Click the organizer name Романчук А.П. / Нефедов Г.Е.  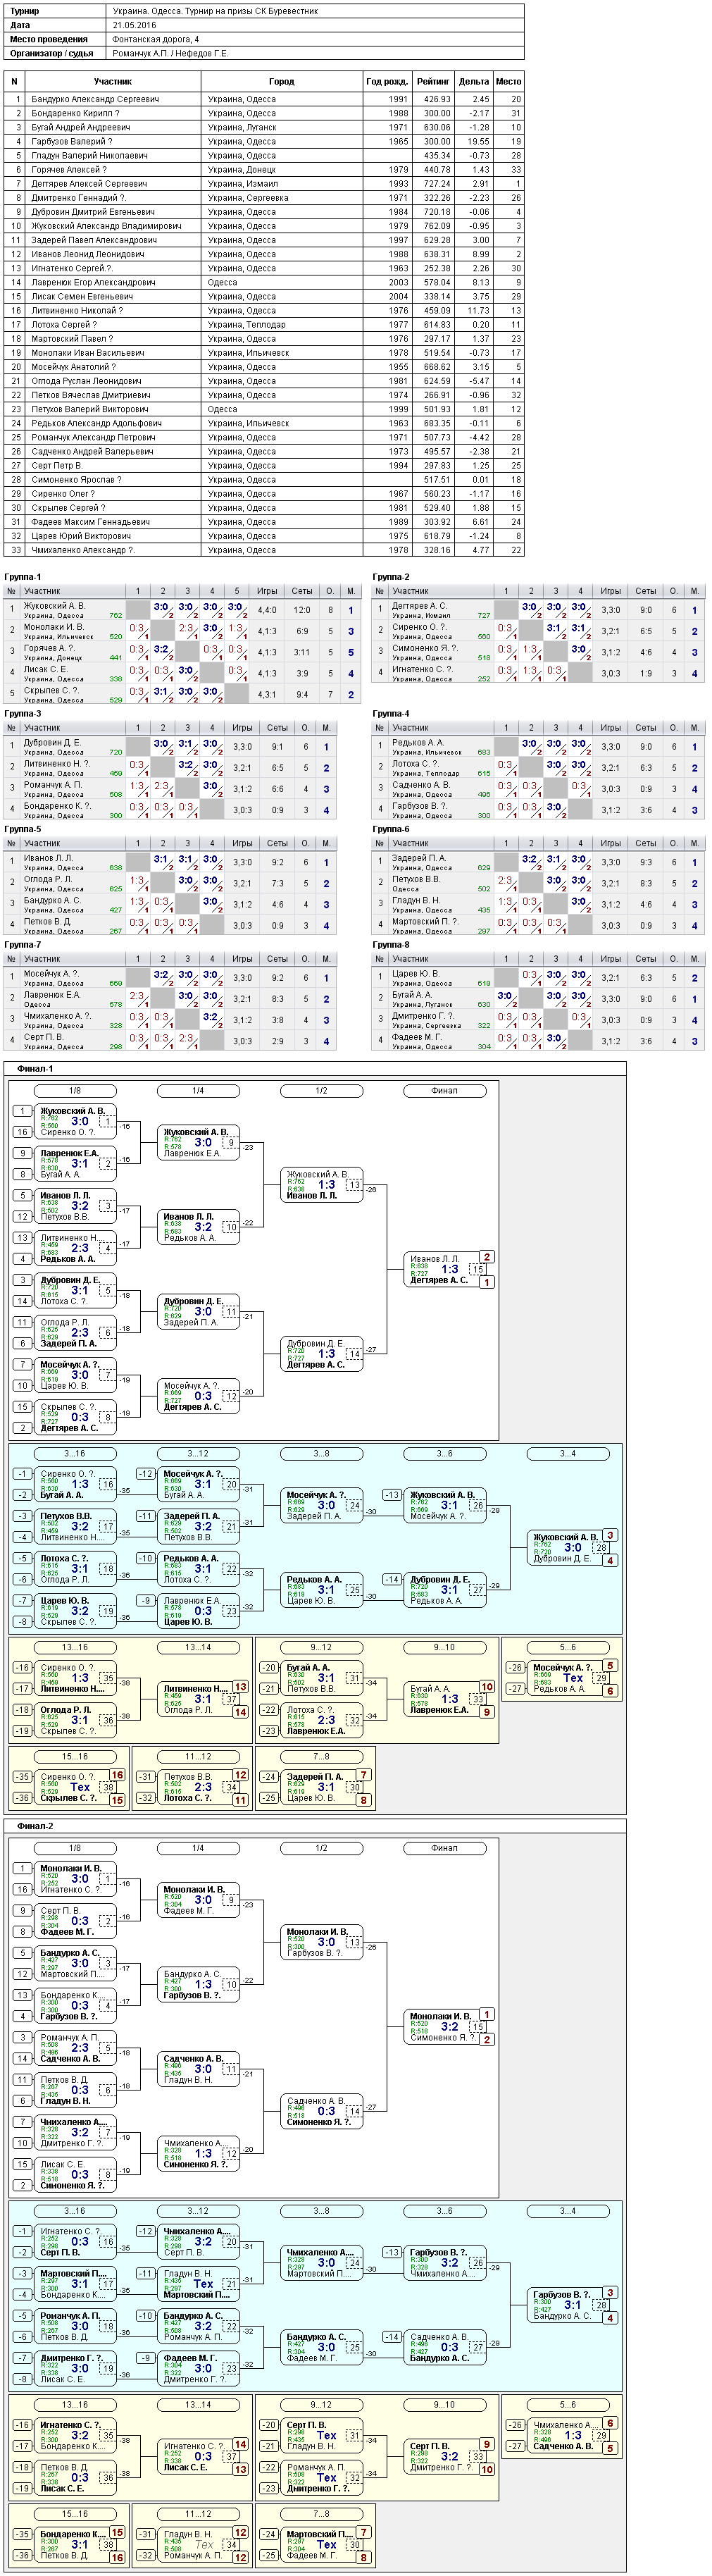[170, 54]
